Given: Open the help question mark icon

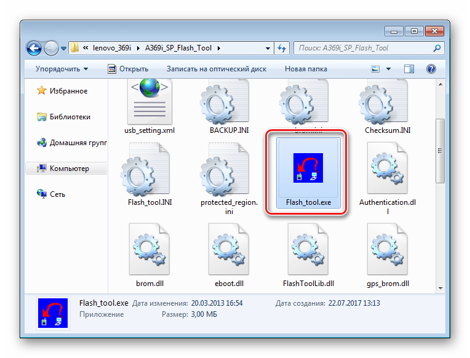Looking at the screenshot, I should 431,69.
